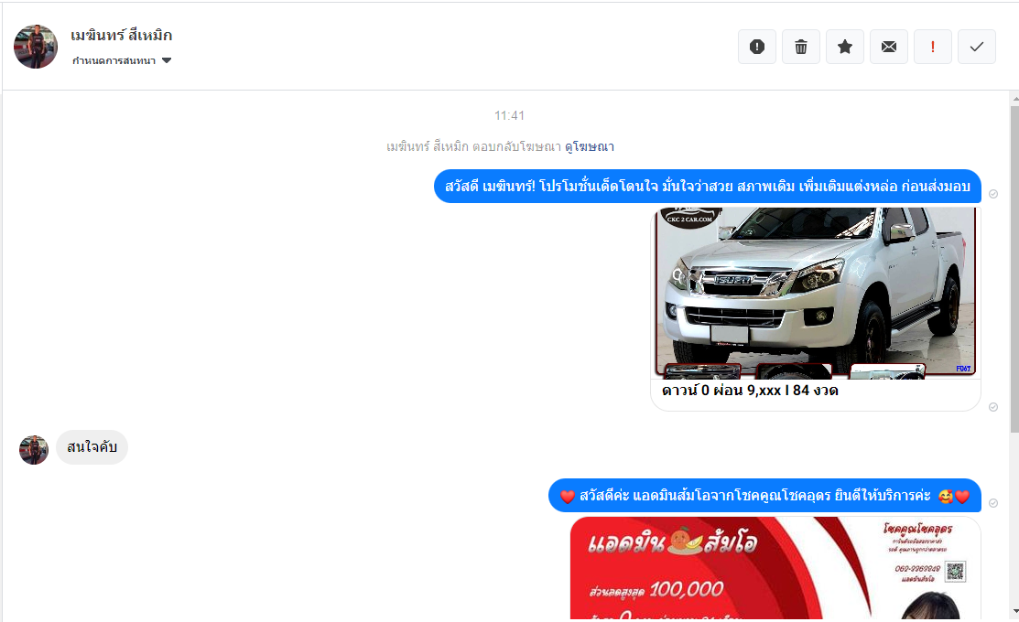Screen dimensions: 1019x622
Task: Click the เมฆินทร์ สีเหมิก ตอบกลับโฆษณา notice text
Action: tap(473, 146)
